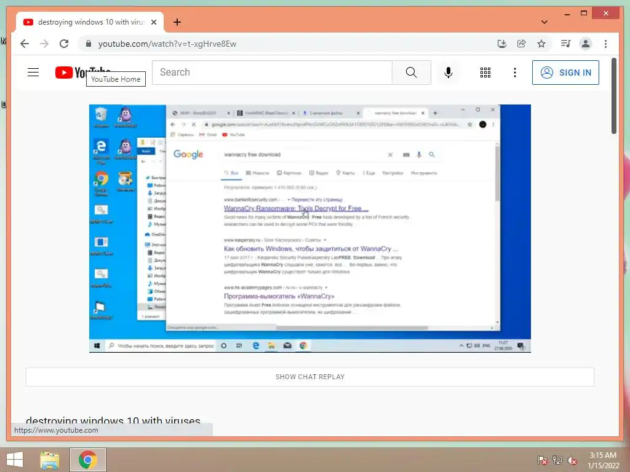Image resolution: width=630 pixels, height=472 pixels.
Task: Open the Windows Start button
Action: coord(15,460)
